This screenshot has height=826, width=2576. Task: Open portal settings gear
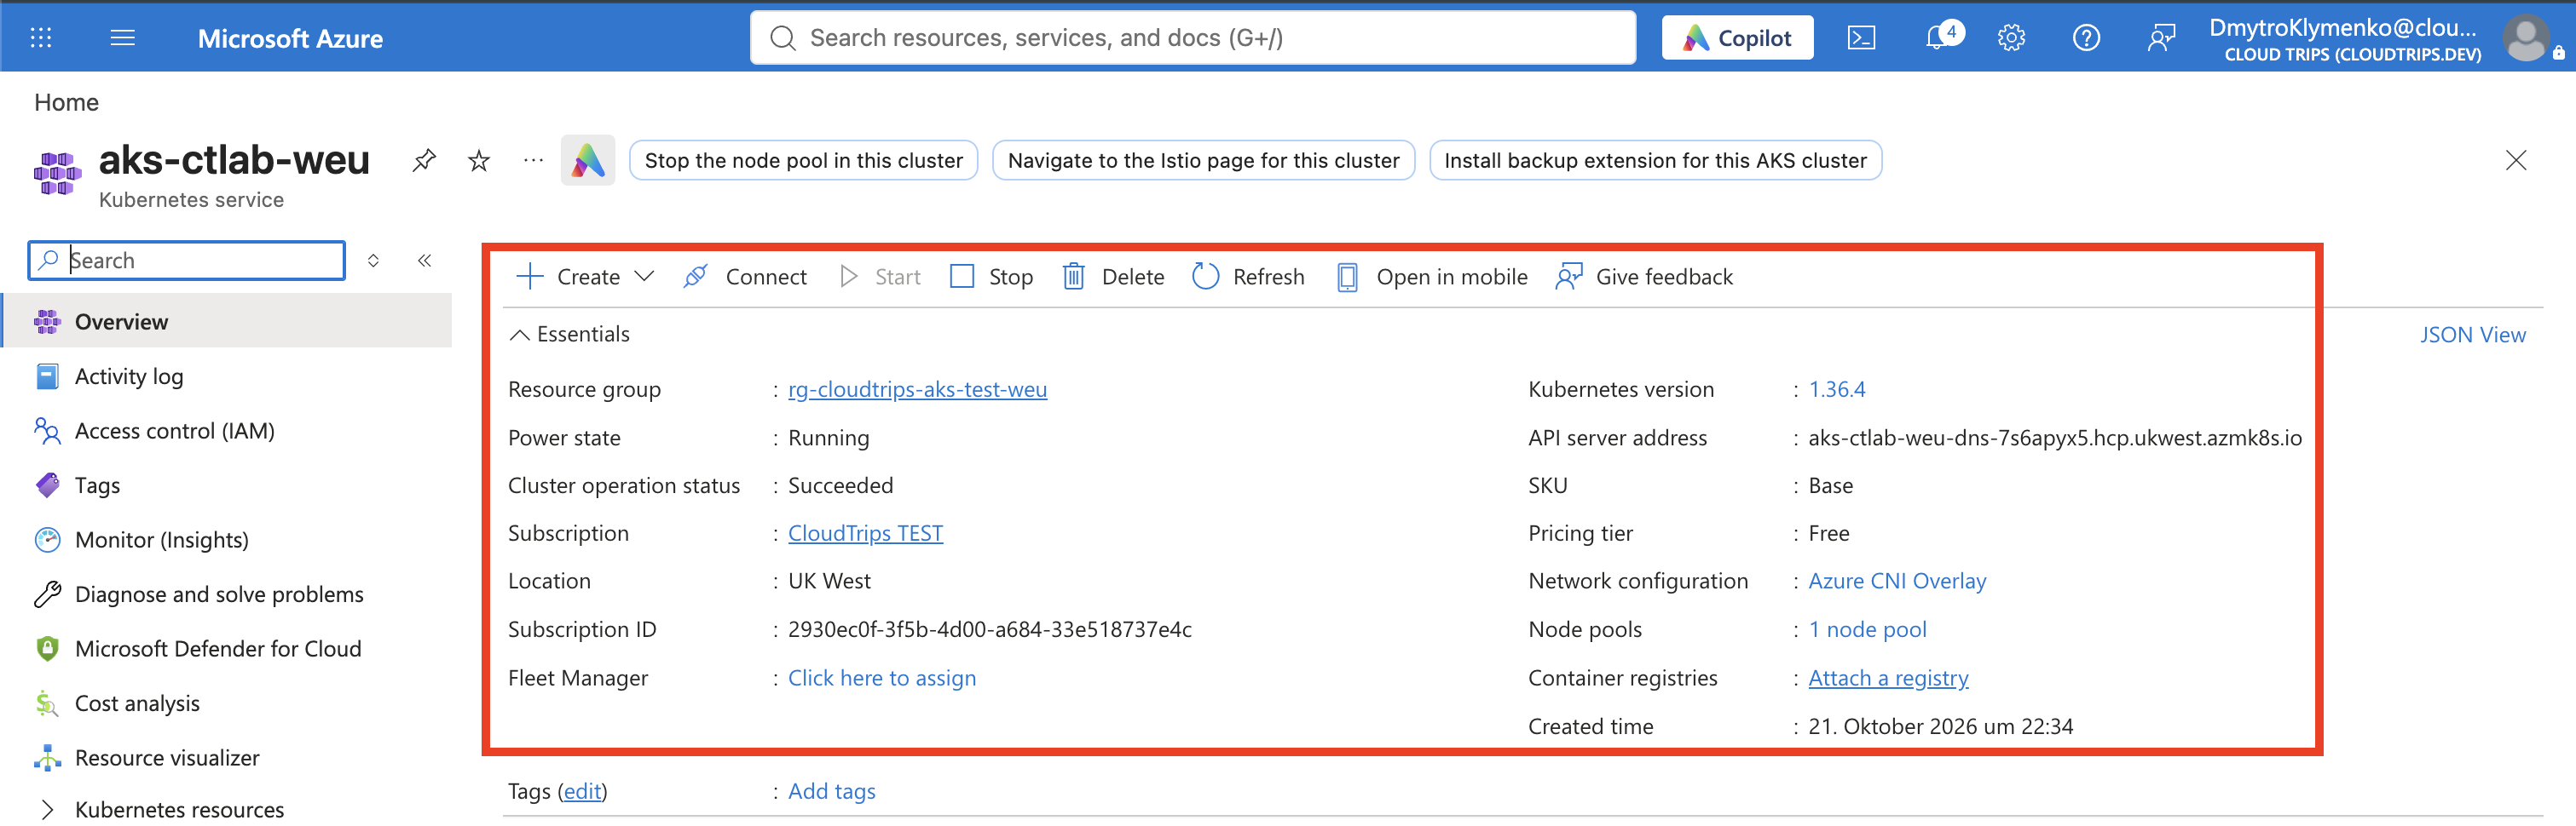pyautogui.click(x=2011, y=38)
